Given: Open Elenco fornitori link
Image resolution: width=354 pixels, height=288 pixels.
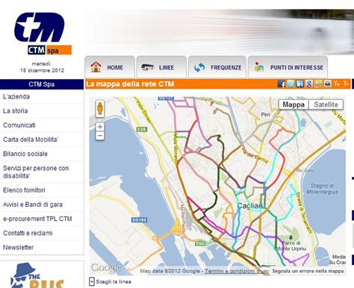Looking at the screenshot, I should coord(24,190).
